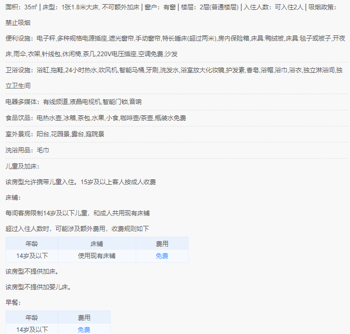Click the 面积：35㎡ text
The image size is (350, 334).
pyautogui.click(x=21, y=7)
